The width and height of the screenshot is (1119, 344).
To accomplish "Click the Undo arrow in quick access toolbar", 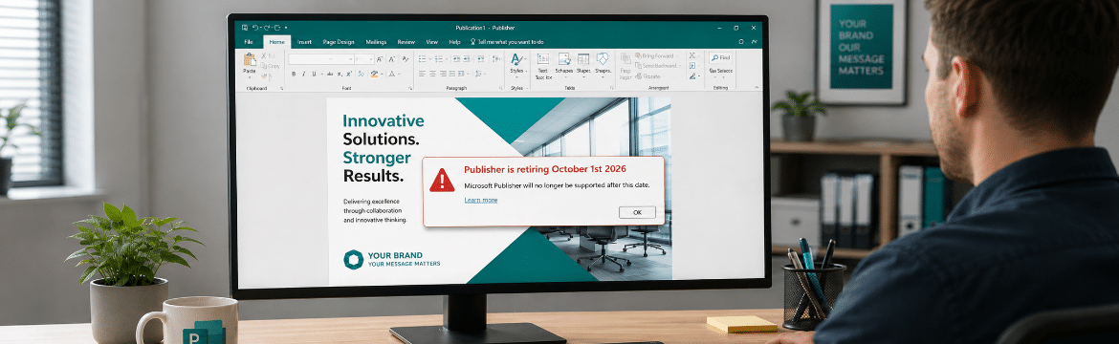I will click(255, 28).
